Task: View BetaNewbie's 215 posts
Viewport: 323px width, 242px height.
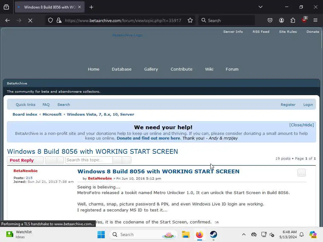Action: click(x=29, y=178)
